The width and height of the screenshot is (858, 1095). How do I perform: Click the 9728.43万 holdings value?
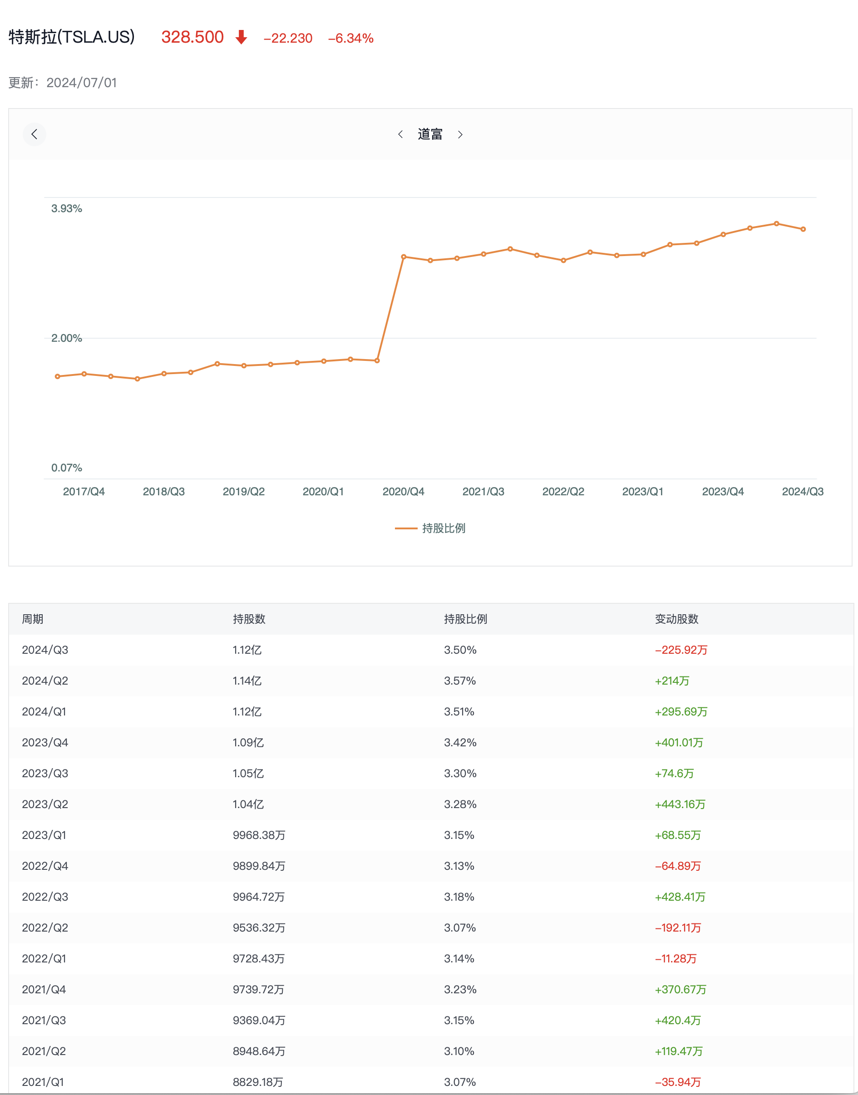[259, 959]
